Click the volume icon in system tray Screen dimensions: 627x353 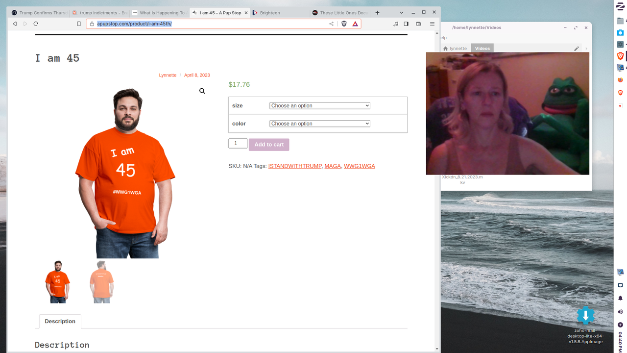(x=620, y=312)
